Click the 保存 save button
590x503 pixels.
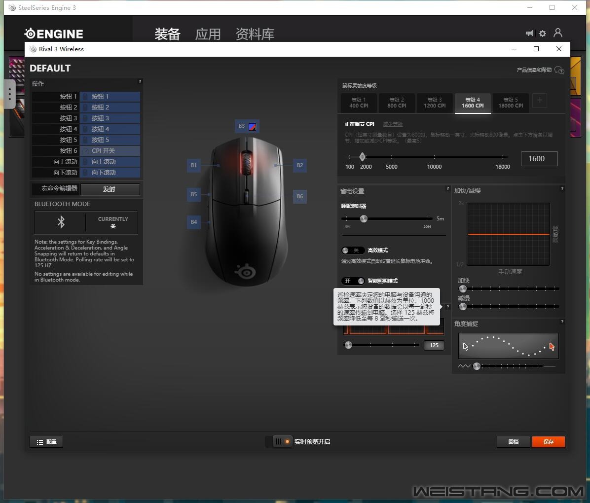(548, 442)
